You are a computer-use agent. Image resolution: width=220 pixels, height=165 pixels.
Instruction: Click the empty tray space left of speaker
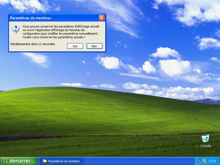tap(196, 161)
